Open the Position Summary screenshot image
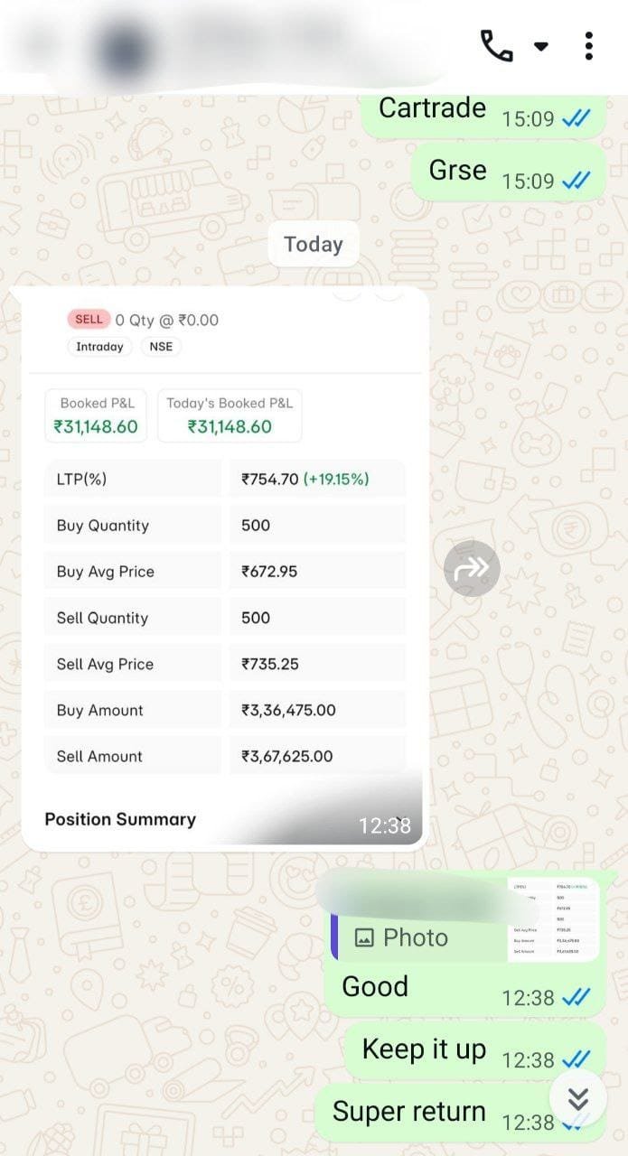 tap(222, 569)
